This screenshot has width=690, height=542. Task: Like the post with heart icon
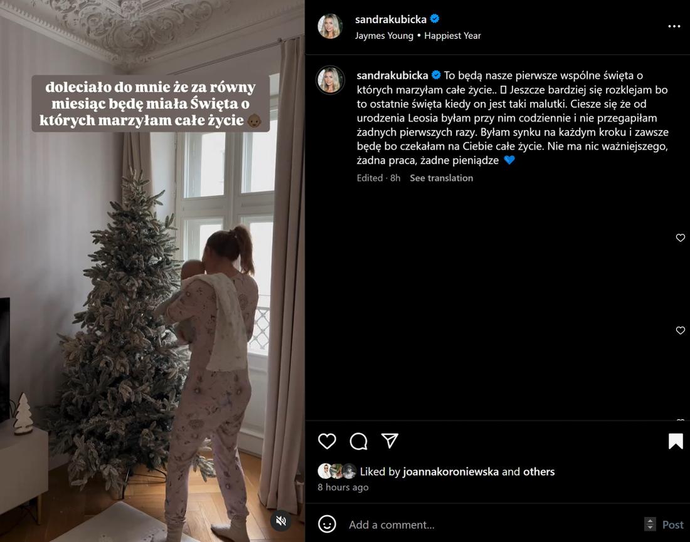pos(327,441)
